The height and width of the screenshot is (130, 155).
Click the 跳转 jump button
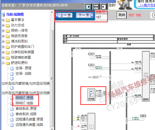point(122,15)
